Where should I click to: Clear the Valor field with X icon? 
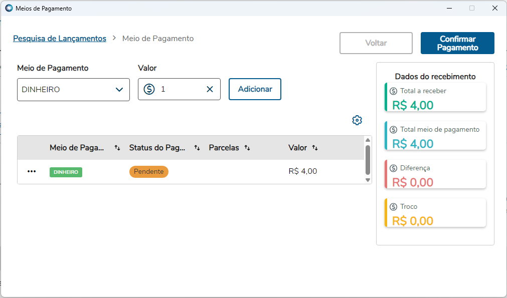[210, 89]
